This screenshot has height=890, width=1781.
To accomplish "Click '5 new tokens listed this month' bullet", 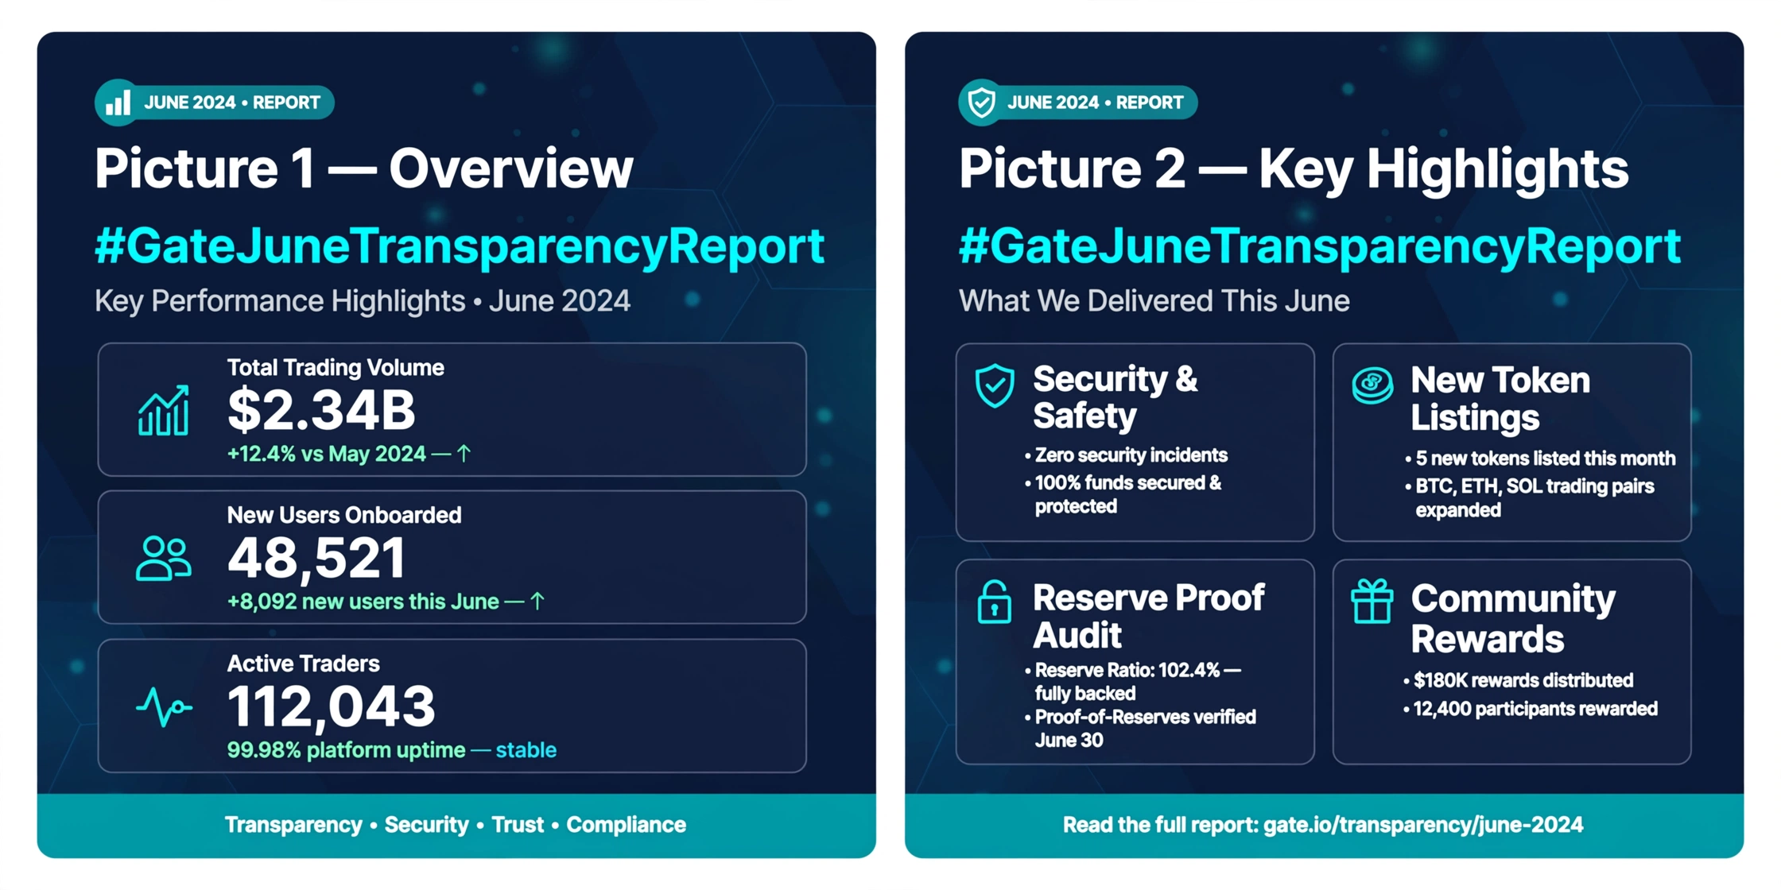I will (1540, 459).
